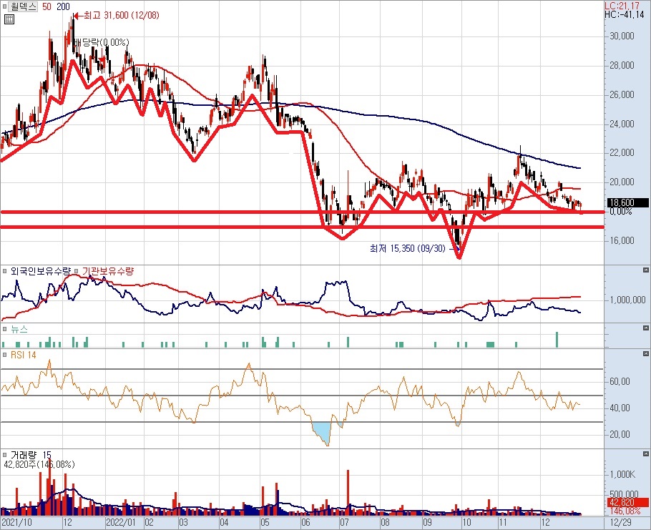Click the red 42,820 volume tag
The height and width of the screenshot is (530, 651).
click(627, 502)
